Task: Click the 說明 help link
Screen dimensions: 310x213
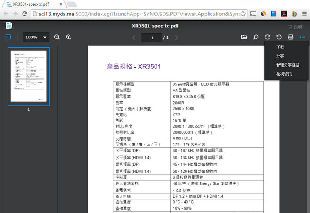Action: coord(295,27)
